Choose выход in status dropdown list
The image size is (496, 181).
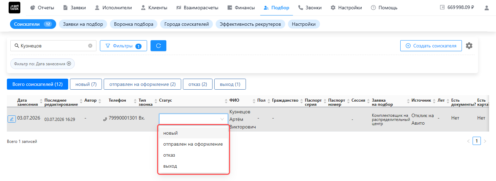(193, 166)
